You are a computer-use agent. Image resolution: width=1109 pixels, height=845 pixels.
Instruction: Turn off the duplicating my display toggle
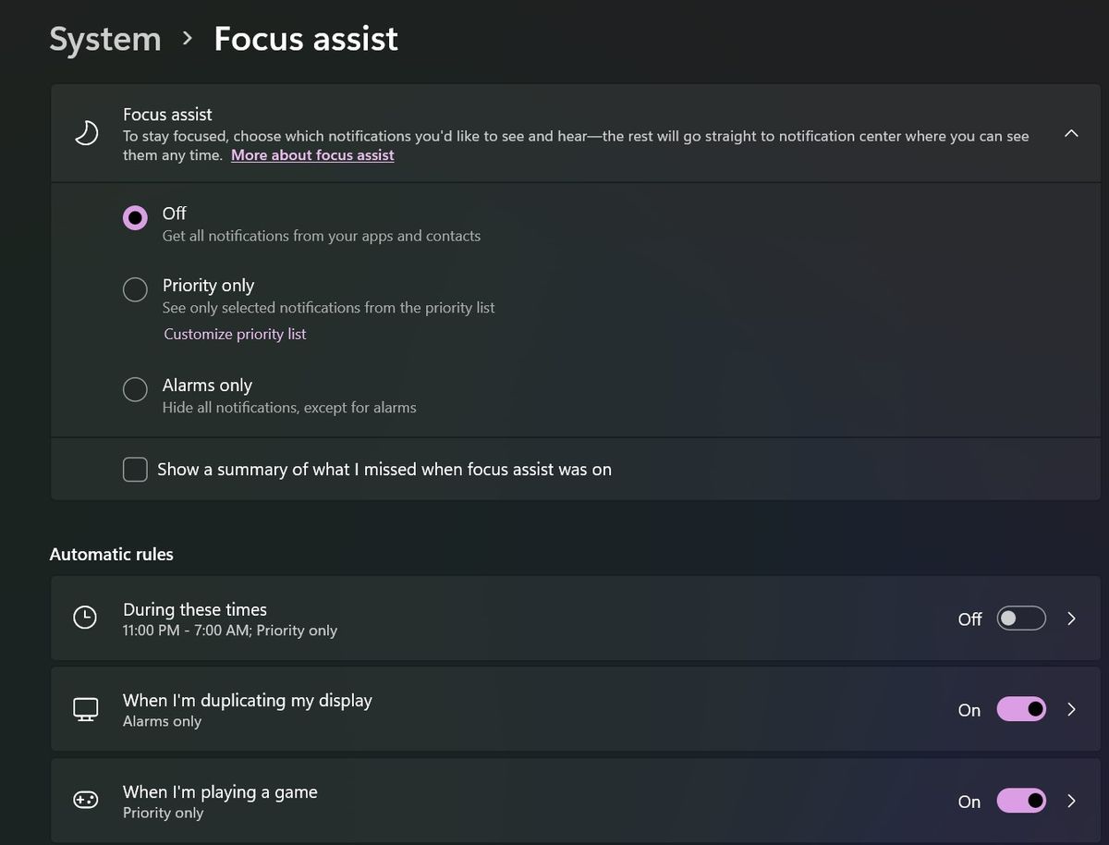(x=1020, y=709)
